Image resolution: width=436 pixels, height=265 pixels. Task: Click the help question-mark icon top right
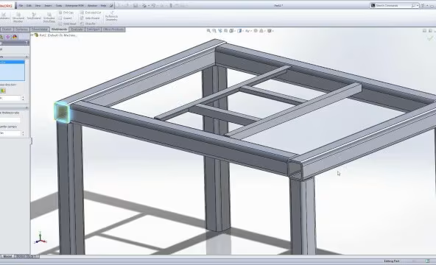tap(423, 6)
